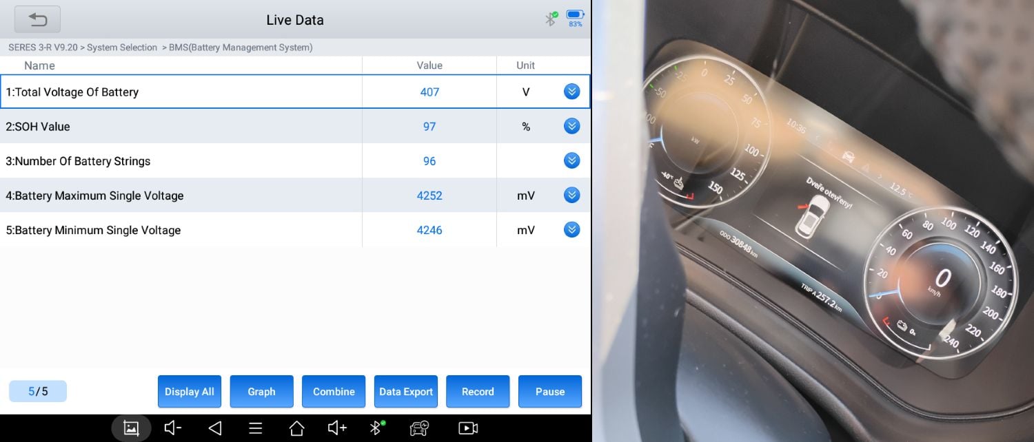The height and width of the screenshot is (442, 1034).
Task: Expand Number Of Battery Strings chevron
Action: pos(571,160)
